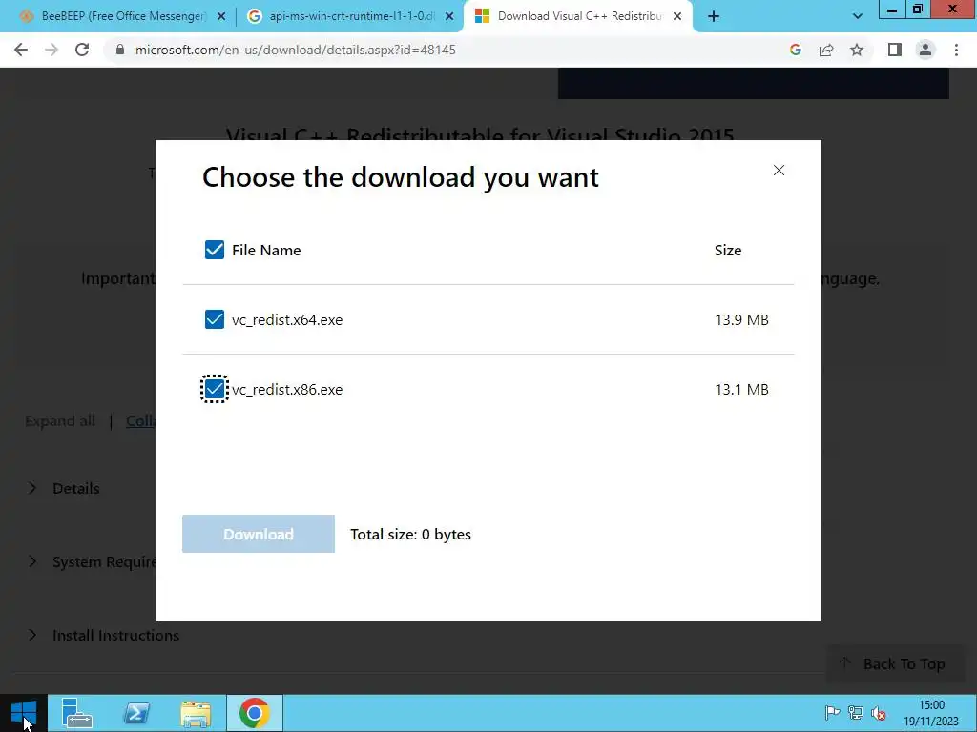977x732 pixels.
Task: Expand the Install Instructions section
Action: [103, 635]
